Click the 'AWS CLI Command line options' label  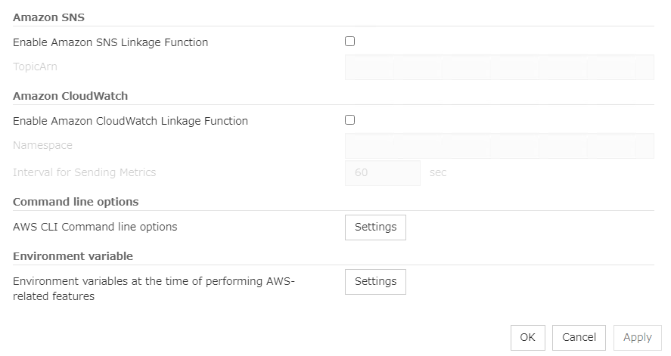point(95,227)
